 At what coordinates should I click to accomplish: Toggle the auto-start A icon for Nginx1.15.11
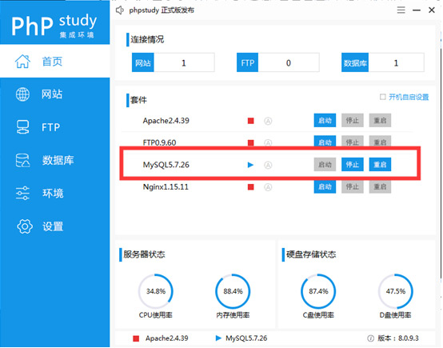pyautogui.click(x=268, y=187)
